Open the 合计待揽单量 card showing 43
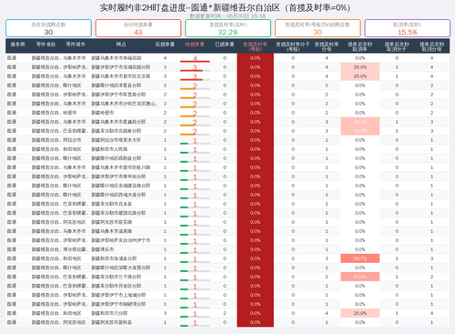Viewport: 455px width, 334px height. (x=138, y=28)
